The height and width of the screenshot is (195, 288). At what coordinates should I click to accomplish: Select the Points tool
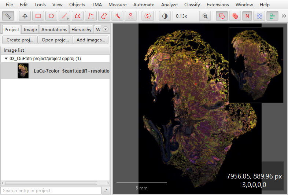[130, 16]
